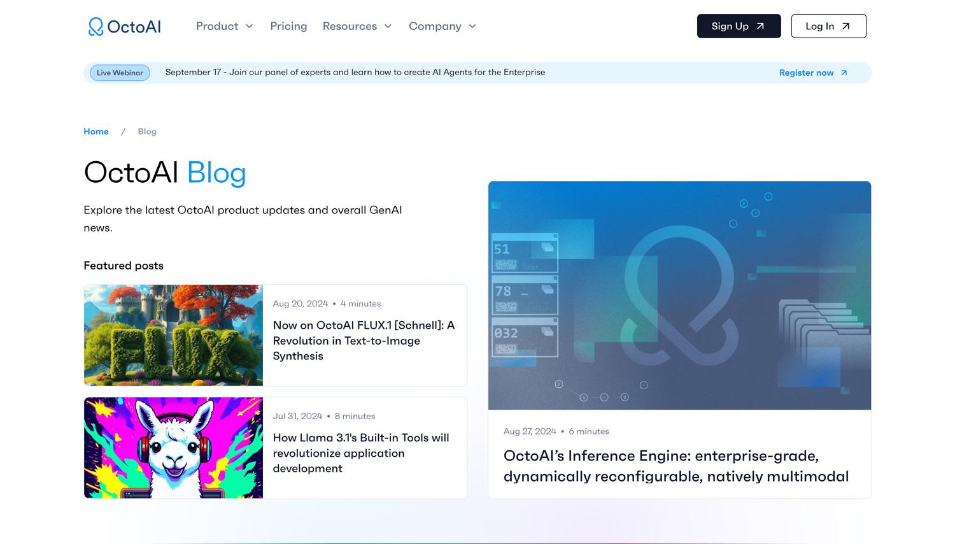Click the Log In button

coord(828,26)
